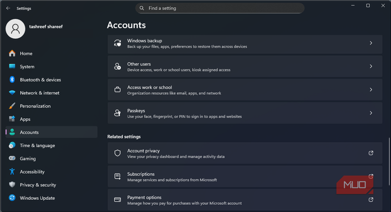Click the Privacy & security shield icon

click(12, 185)
